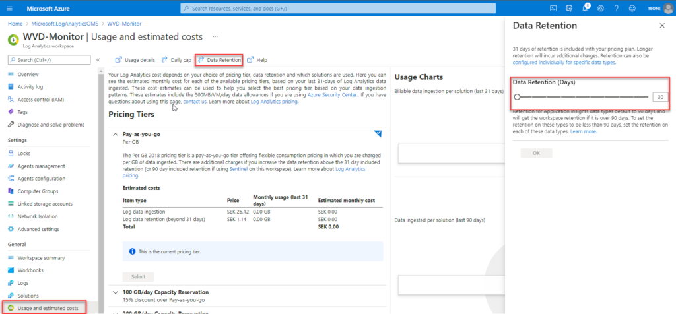Click the Microsoft Azure portal title

(48, 8)
